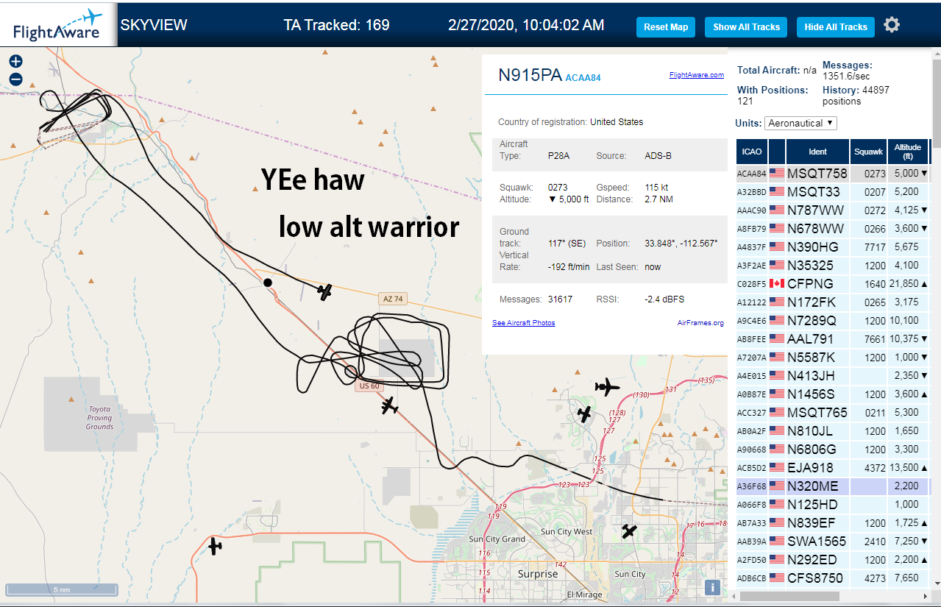This screenshot has height=607, width=941.
Task: Select the aircraft icon over Sun City
Action: pyautogui.click(x=629, y=530)
